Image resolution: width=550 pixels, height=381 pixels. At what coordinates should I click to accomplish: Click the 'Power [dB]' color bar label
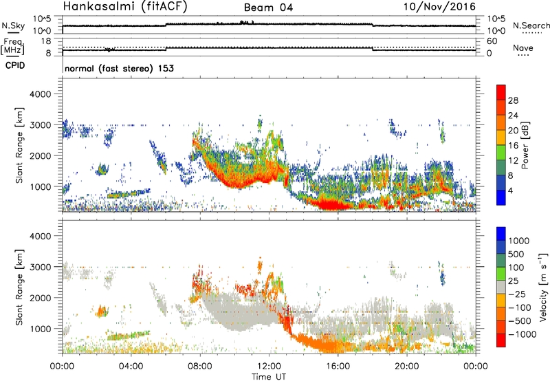pyautogui.click(x=525, y=145)
